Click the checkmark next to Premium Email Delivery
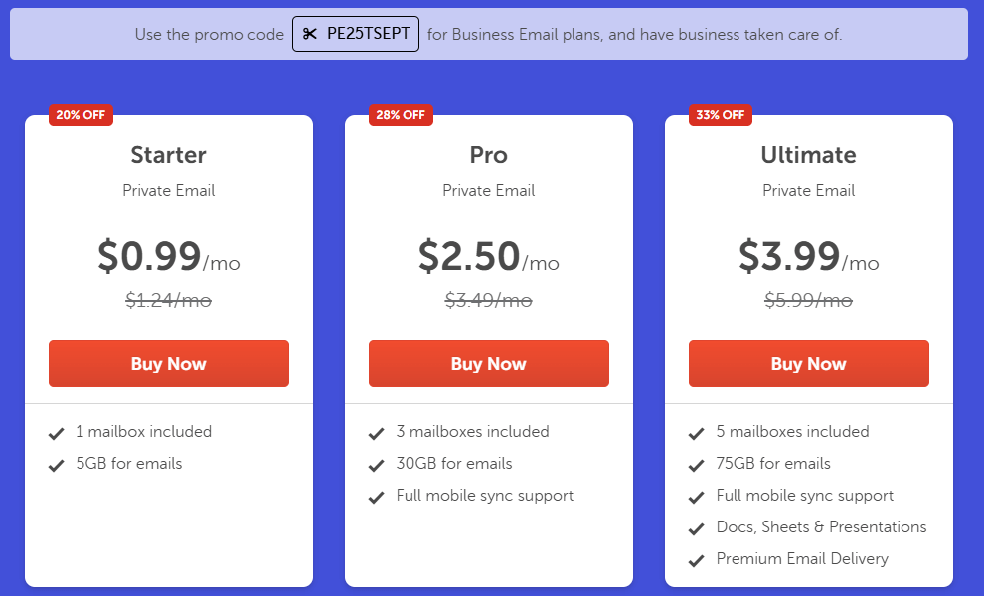This screenshot has height=596, width=984. pos(697,560)
